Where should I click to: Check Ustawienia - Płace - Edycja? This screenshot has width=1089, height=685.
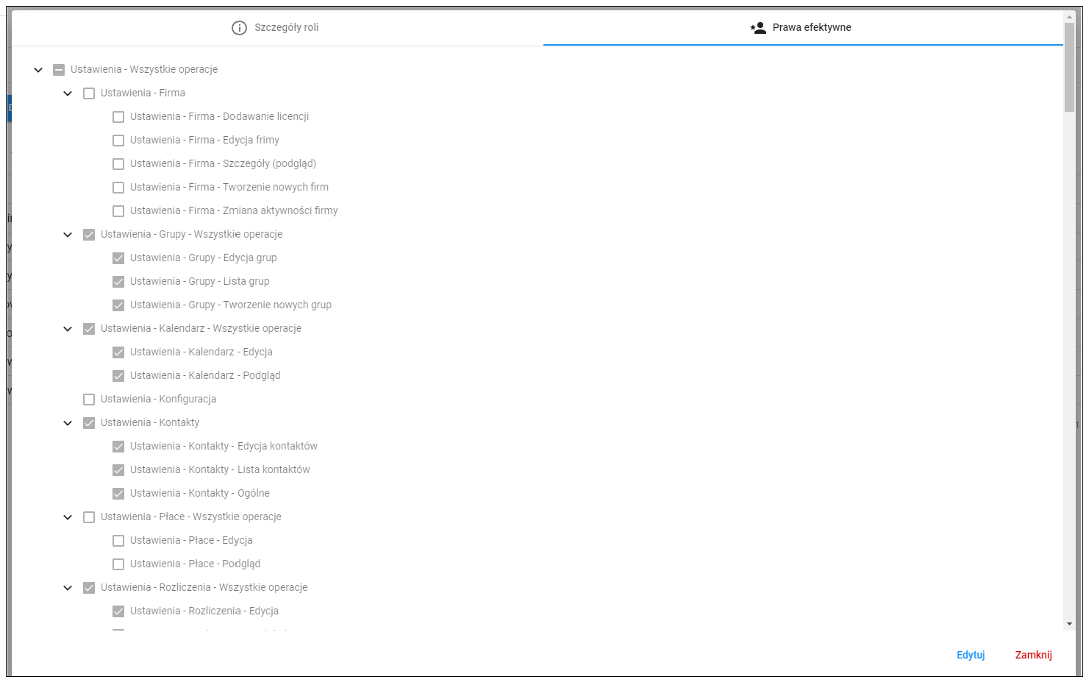(118, 541)
